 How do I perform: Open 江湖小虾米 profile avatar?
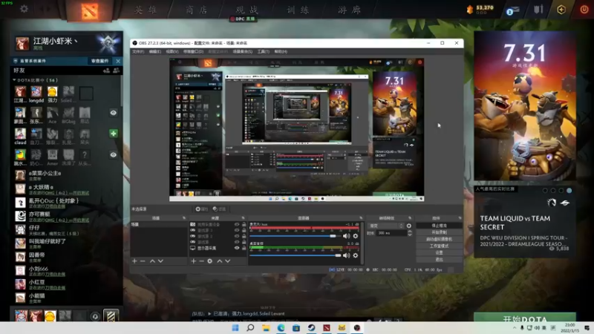[22, 44]
